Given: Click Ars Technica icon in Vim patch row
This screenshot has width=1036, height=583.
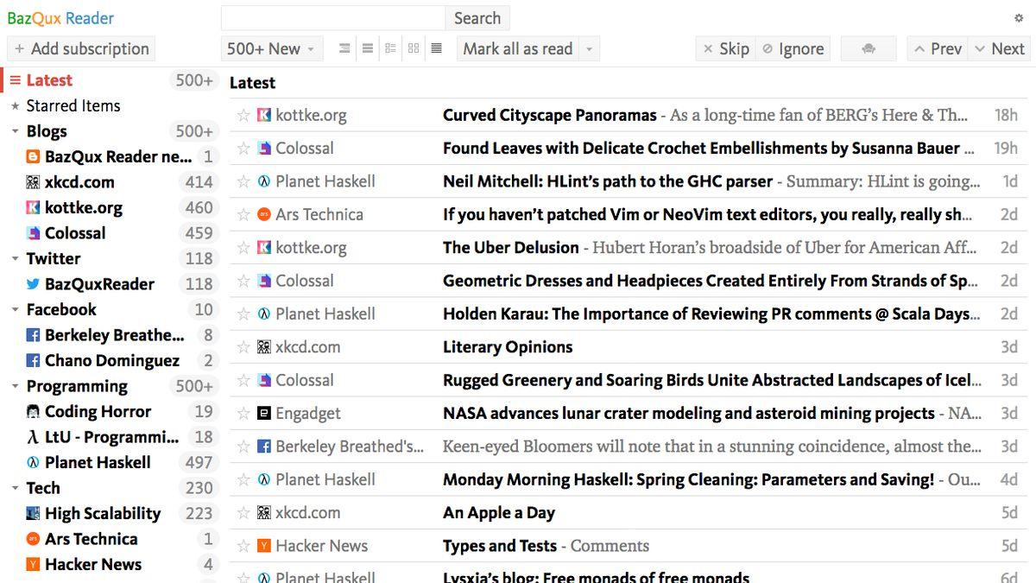Looking at the screenshot, I should (x=264, y=214).
